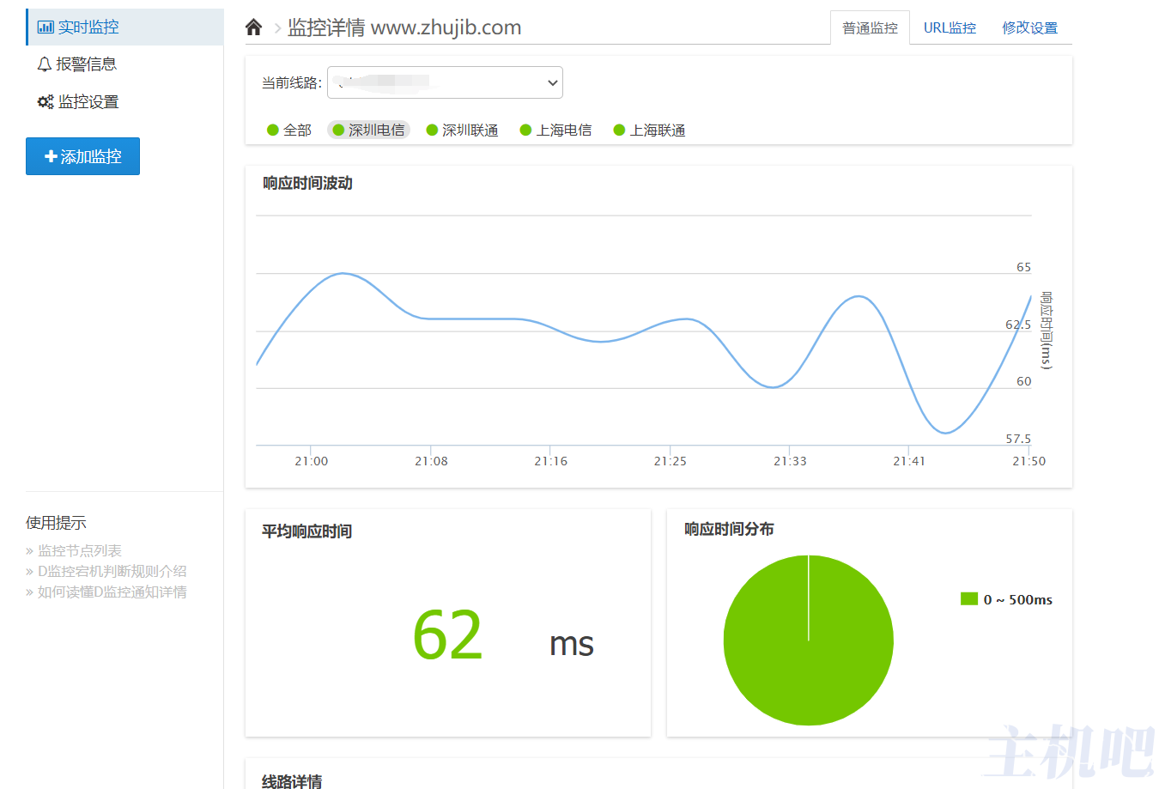Click the 21:50 time axis label
Viewport: 1159px width, 789px height.
pyautogui.click(x=1029, y=461)
